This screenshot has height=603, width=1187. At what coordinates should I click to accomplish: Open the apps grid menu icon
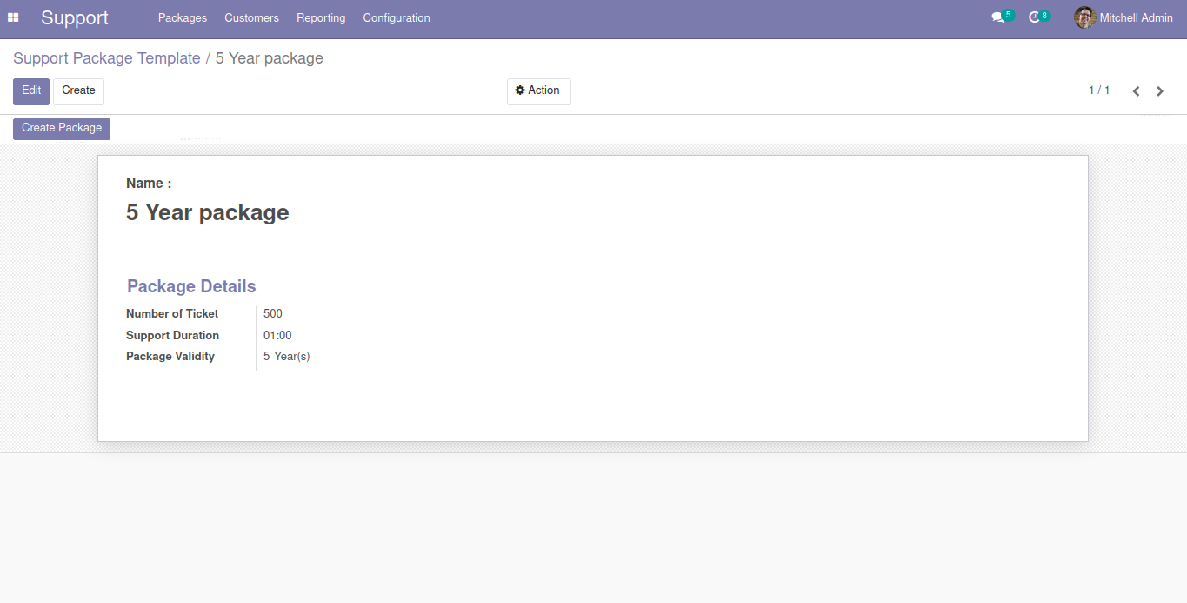[x=13, y=17]
